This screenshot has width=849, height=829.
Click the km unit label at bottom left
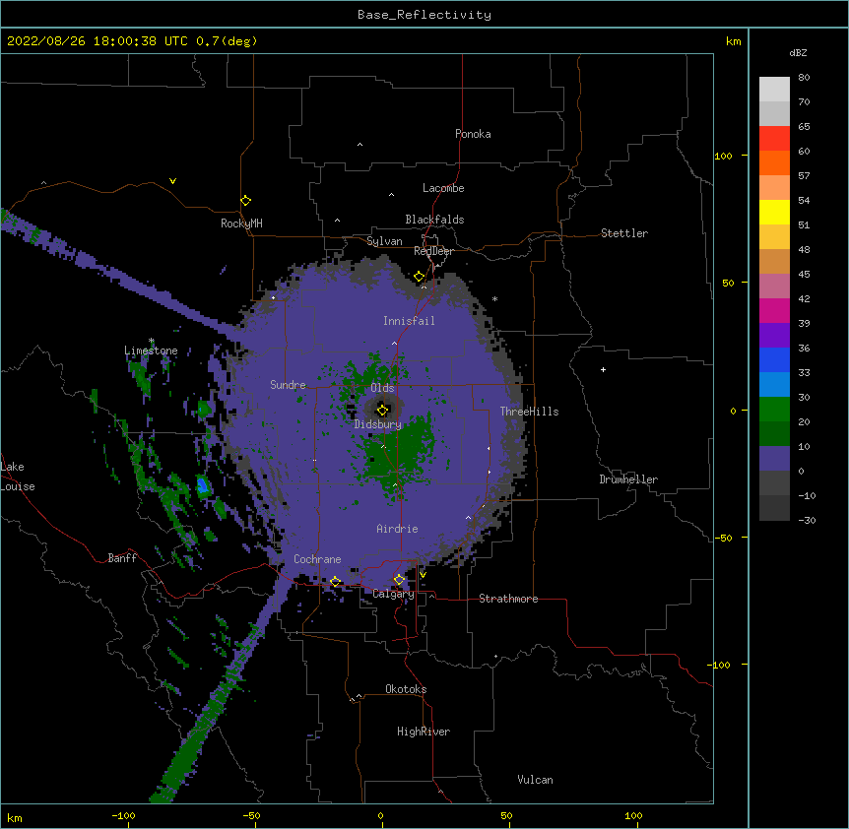click(15, 817)
